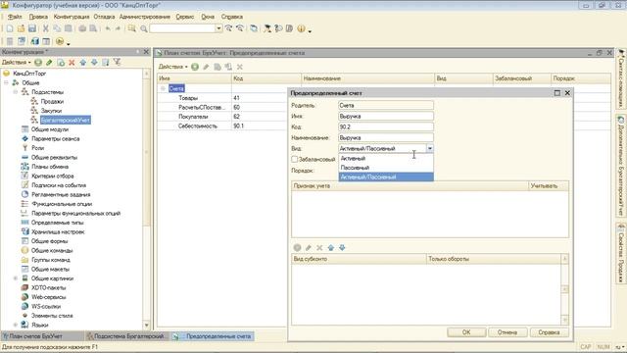This screenshot has width=627, height=353.
Task: Click the Print toolbar icon
Action: click(82, 28)
